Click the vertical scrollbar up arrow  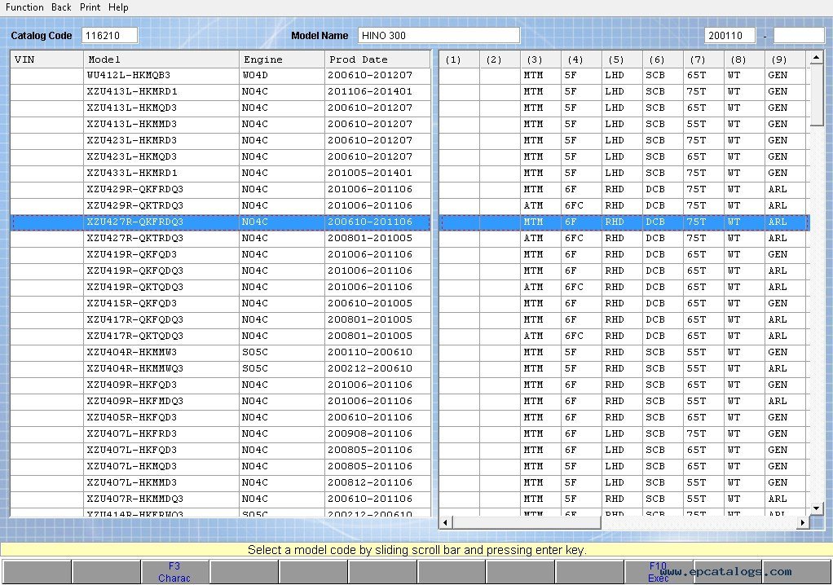coord(817,58)
